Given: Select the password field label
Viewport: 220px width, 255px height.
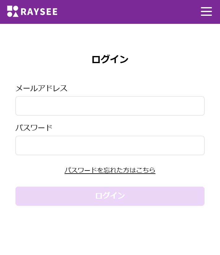Looking at the screenshot, I should (x=34, y=127).
